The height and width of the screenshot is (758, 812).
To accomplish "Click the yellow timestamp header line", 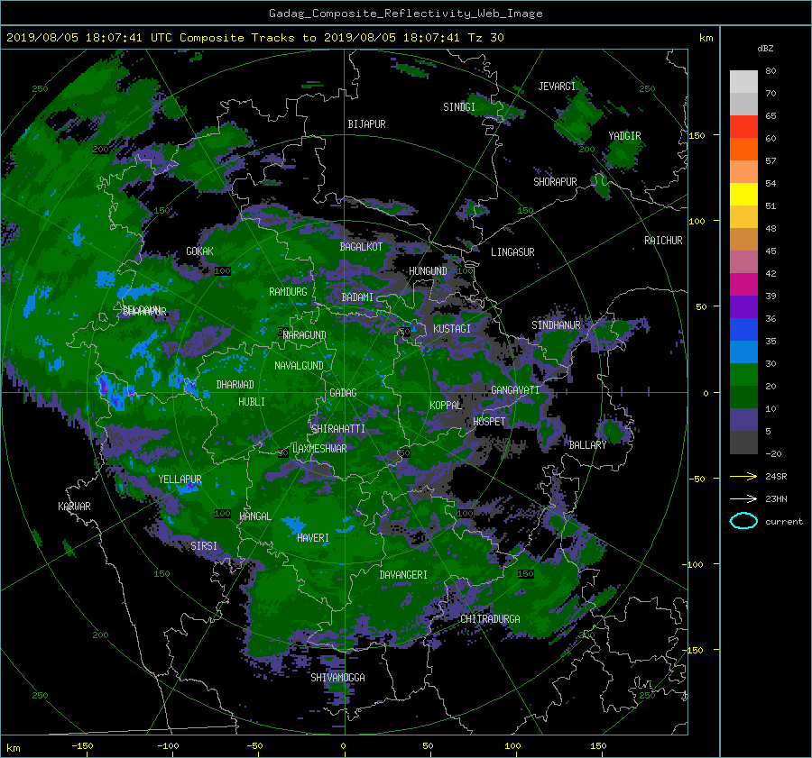I will coord(254,38).
